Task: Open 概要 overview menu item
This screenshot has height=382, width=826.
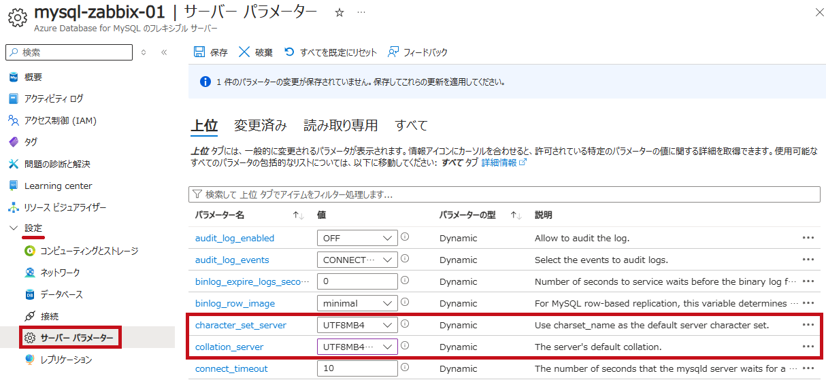Action: pyautogui.click(x=33, y=77)
